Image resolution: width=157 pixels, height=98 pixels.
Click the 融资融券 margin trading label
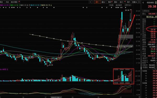[119, 5]
